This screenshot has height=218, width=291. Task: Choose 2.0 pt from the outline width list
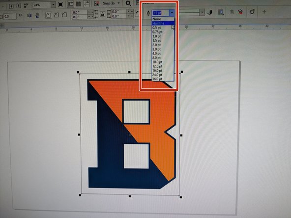(x=163, y=45)
